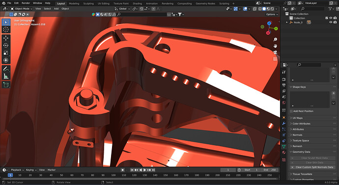Activate the 3D Cursor tool
339x185 pixels.
(6, 29)
